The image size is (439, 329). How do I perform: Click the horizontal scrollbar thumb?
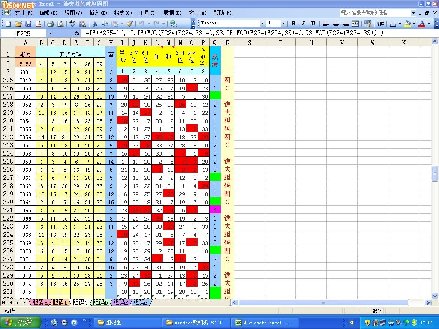tap(323, 303)
